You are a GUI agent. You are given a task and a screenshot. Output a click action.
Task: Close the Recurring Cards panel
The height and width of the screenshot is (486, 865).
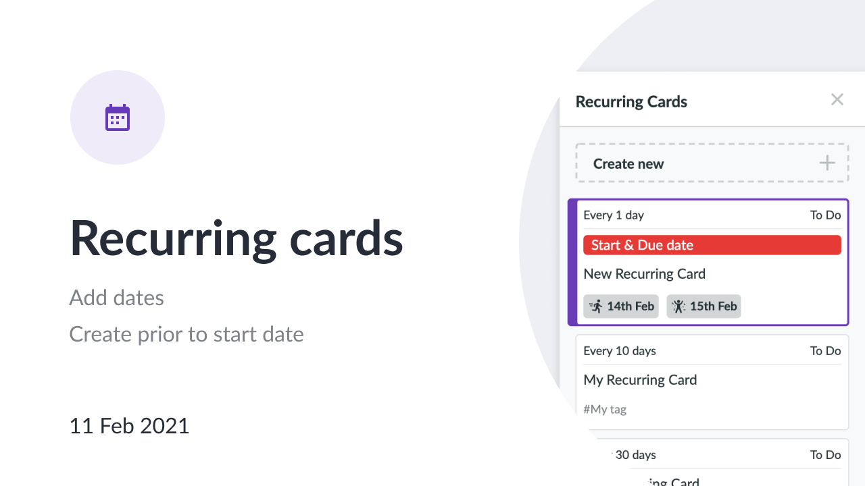click(837, 100)
